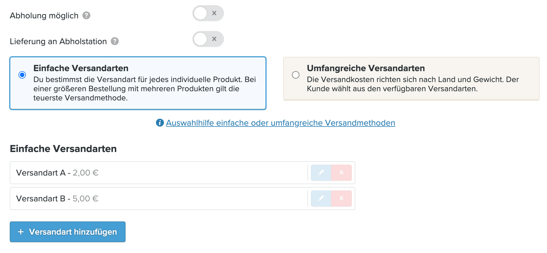The width and height of the screenshot is (547, 253).
Task: Enable the Abholung möglich switch
Action: pyautogui.click(x=208, y=13)
